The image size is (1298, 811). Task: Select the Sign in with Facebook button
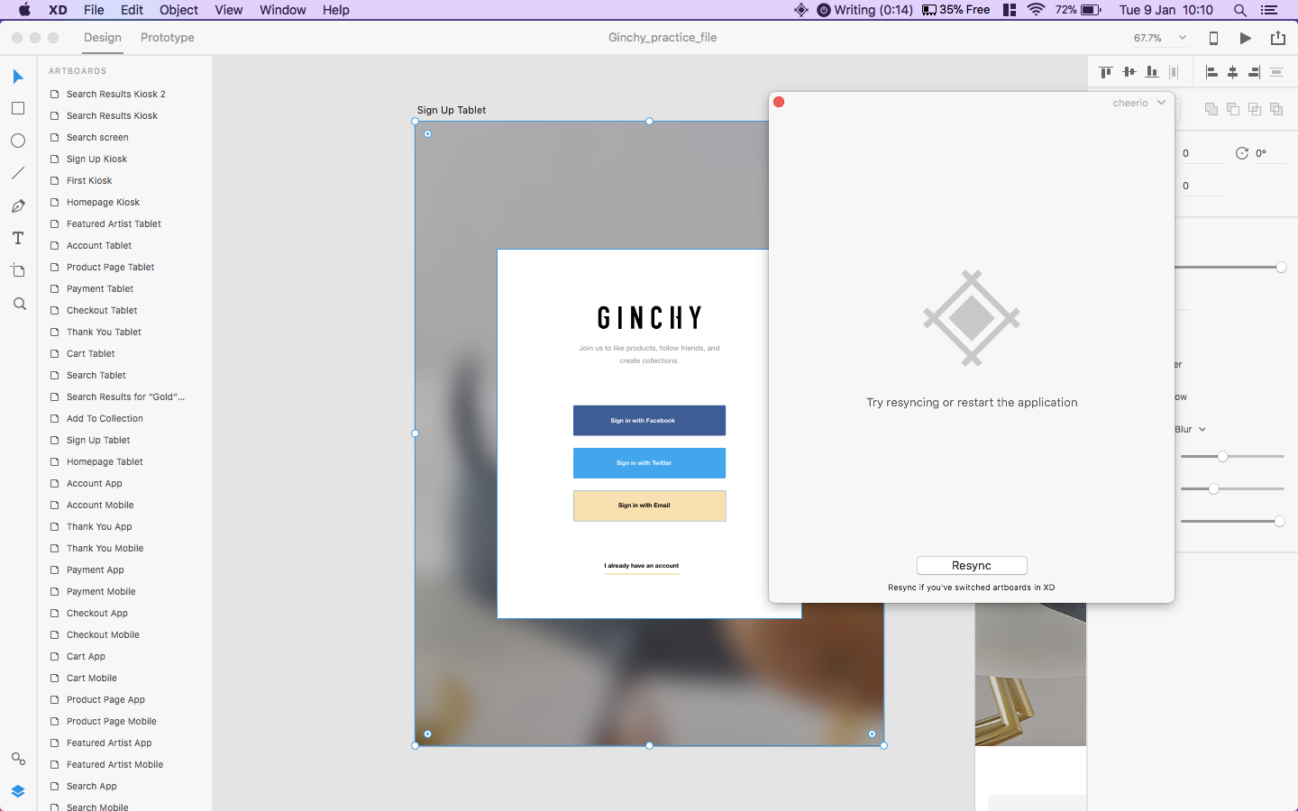[649, 421]
